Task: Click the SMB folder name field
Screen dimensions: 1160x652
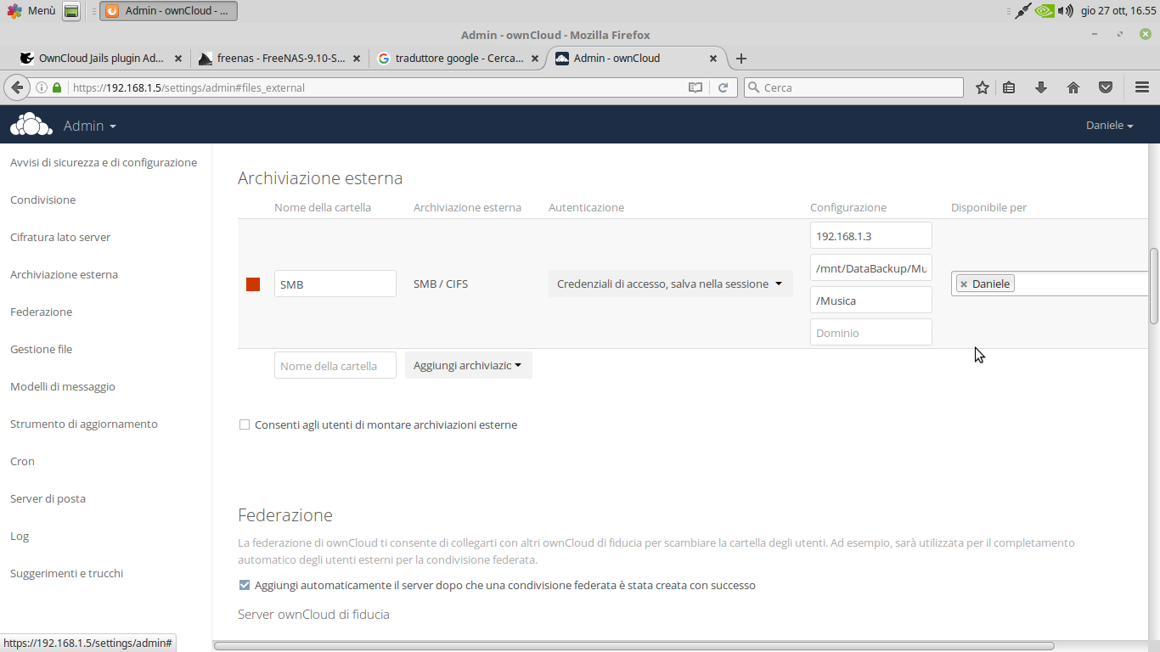Action: tap(335, 284)
